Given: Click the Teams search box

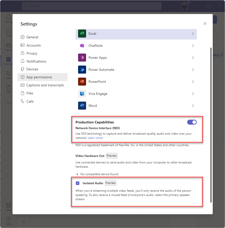Looking at the screenshot, I should coord(92,6).
